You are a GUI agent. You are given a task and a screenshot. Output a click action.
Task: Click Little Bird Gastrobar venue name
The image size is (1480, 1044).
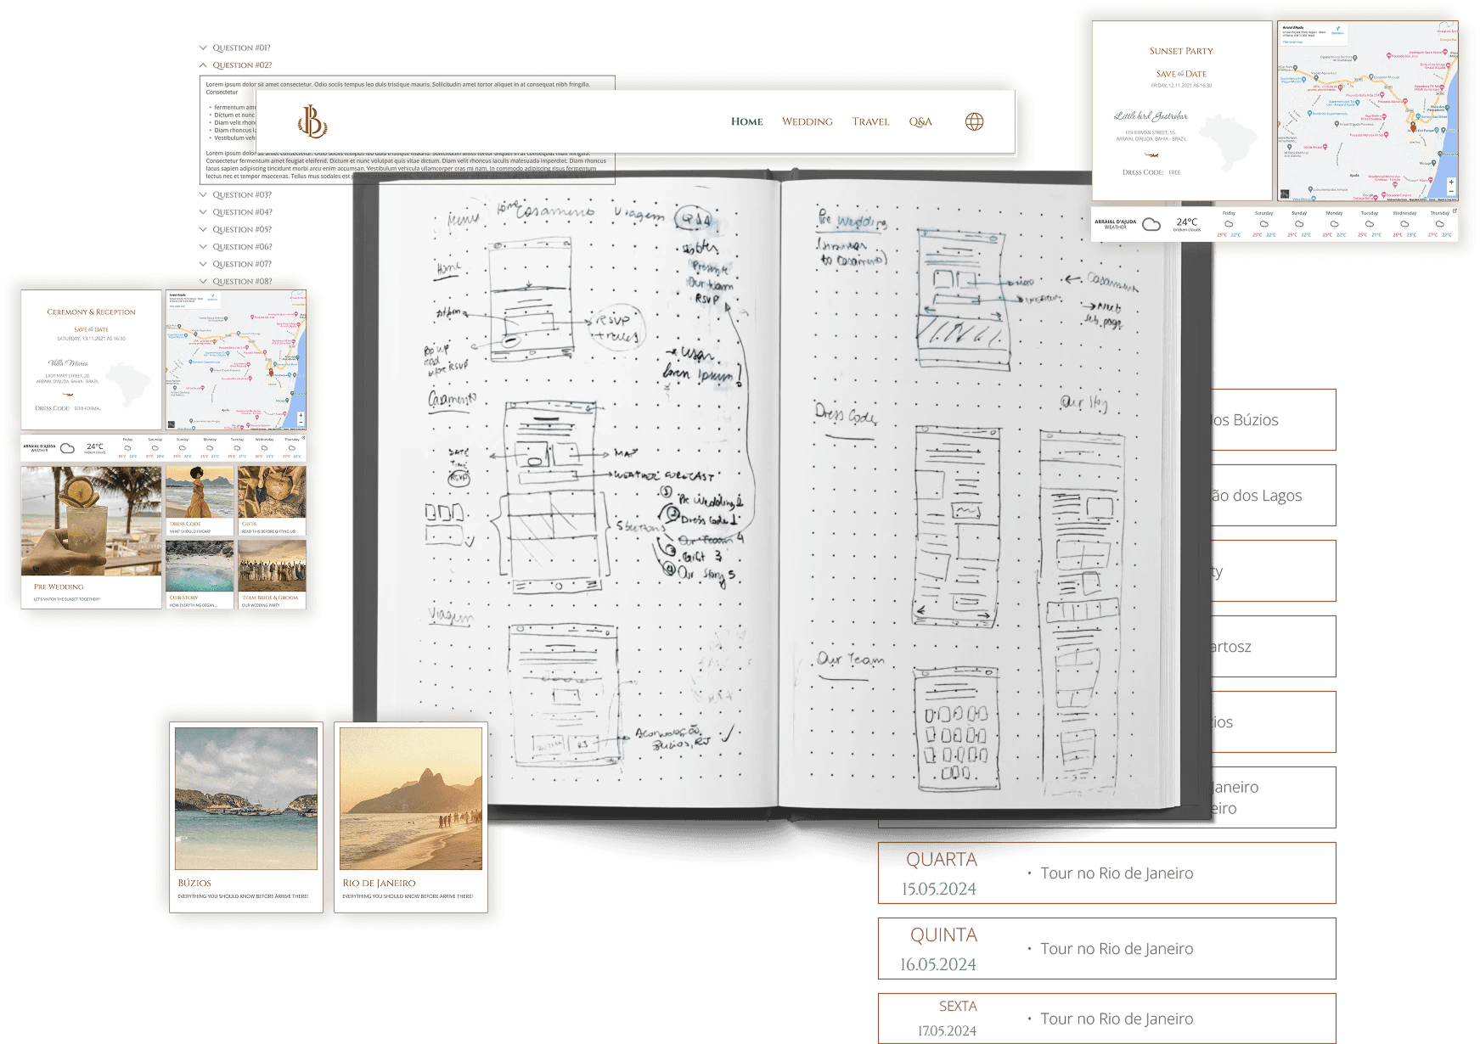1151,115
